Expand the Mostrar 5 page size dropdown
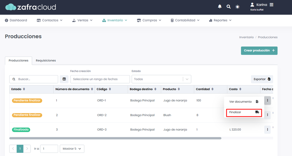Viewport: 292px width, 156px height. coord(72,149)
